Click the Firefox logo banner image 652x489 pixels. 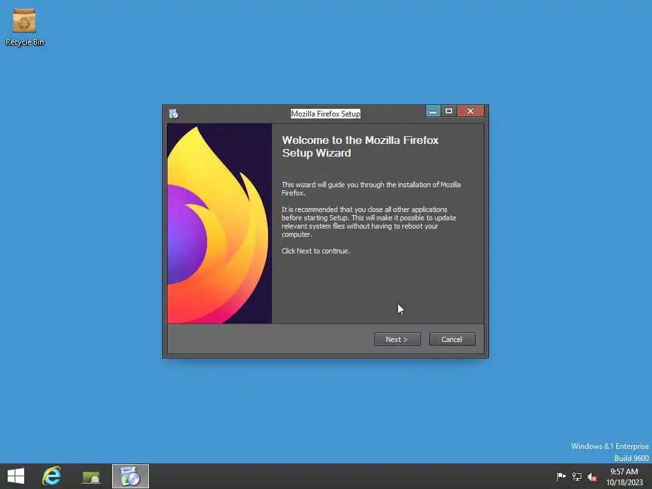point(220,223)
